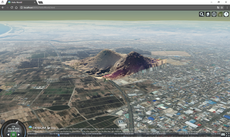Jump timeline to Dec 20 2016 00:02:00.000
Screen dimensions: 230x137
tap(92, 134)
